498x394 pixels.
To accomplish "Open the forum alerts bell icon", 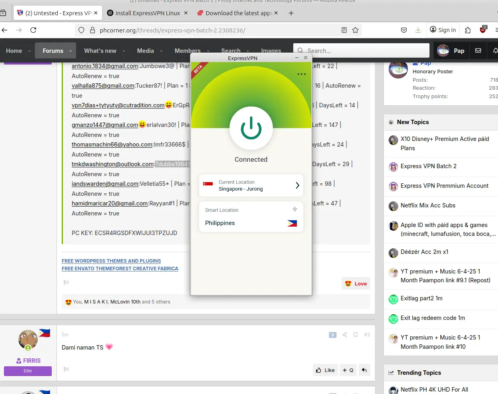I will (x=496, y=50).
